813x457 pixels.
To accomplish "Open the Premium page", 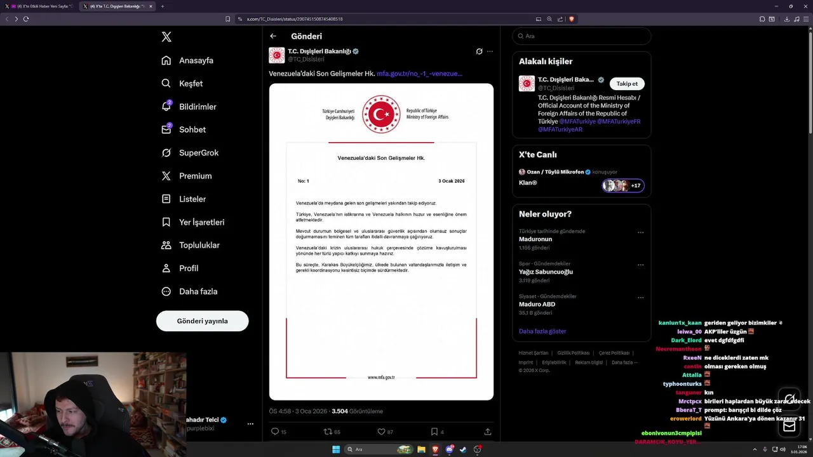I will [187, 176].
